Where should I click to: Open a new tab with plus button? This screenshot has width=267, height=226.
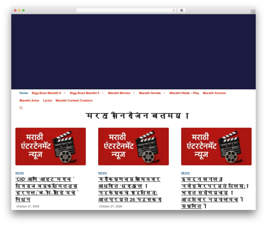coord(253,12)
